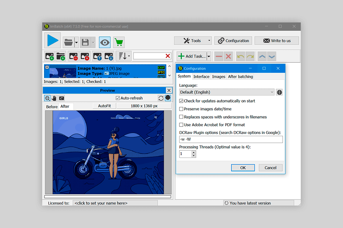The height and width of the screenshot is (228, 343).
Task: Move the task down with the blue chevron
Action: 272,57
